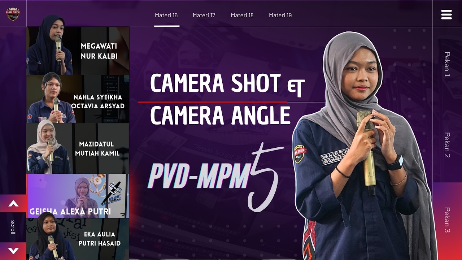Image resolution: width=462 pixels, height=260 pixels.
Task: Switch to the Materi 18 tab
Action: point(242,15)
